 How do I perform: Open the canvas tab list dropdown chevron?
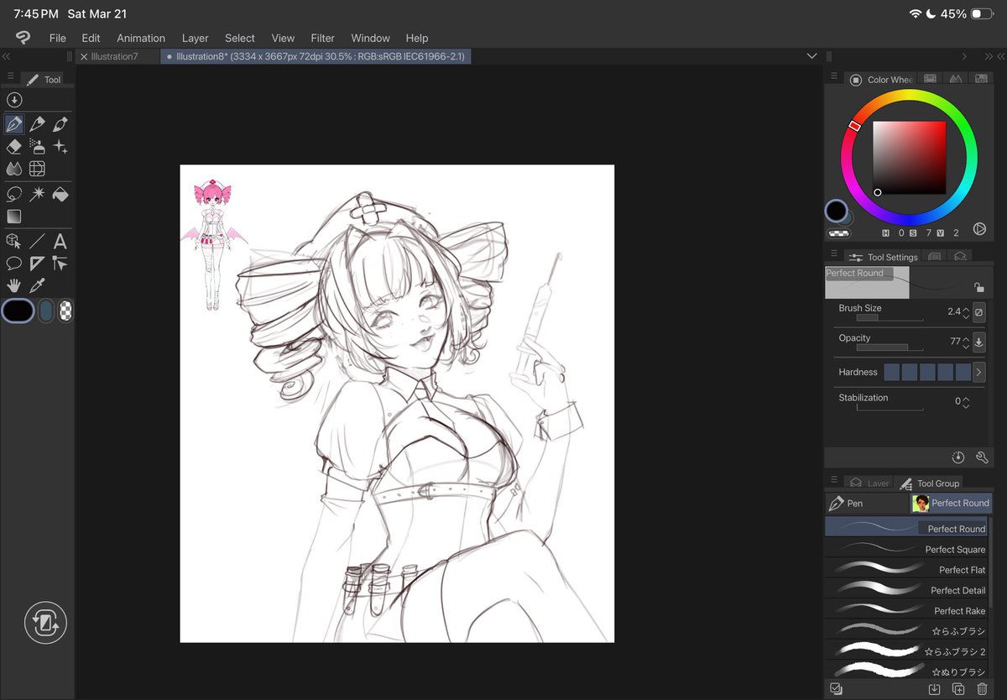point(811,56)
